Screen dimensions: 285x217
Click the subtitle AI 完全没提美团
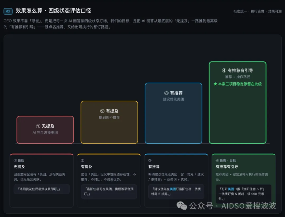[45, 133]
